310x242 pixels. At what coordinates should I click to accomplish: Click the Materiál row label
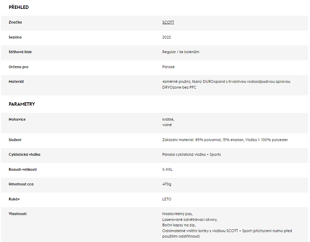(16, 81)
